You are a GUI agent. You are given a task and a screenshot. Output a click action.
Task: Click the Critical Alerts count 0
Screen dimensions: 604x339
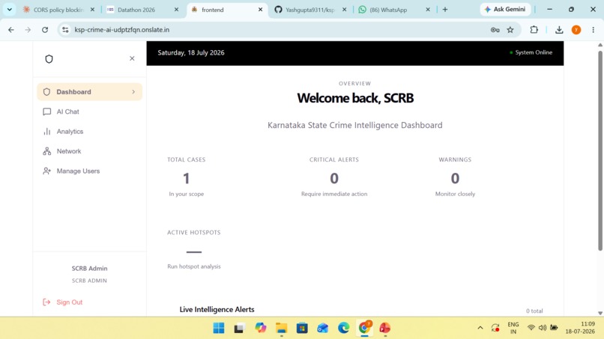click(334, 179)
